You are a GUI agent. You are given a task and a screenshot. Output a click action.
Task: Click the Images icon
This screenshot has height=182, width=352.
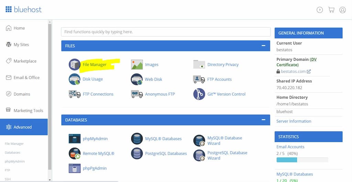137,64
